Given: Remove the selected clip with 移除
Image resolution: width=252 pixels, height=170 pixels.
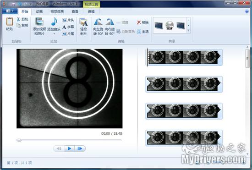Looking at the screenshot, I should click(142, 22).
